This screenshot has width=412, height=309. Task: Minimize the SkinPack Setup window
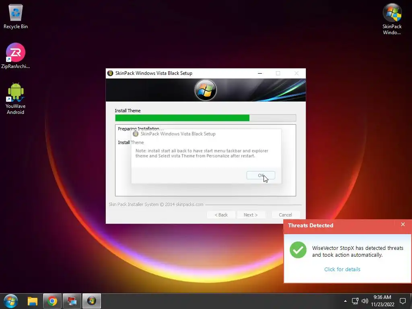click(260, 73)
